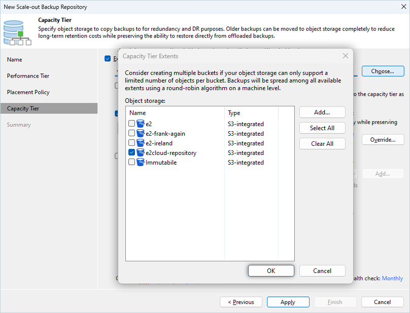Confirm selection with the OK button
410x313 pixels.
[271, 271]
